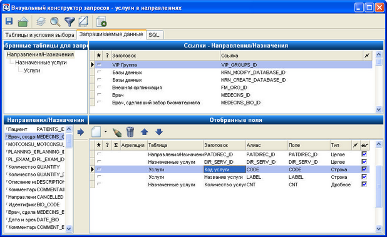Click scroll-down arrow of fields list panel
This screenshot has width=387, height=237.
(x=69, y=229)
